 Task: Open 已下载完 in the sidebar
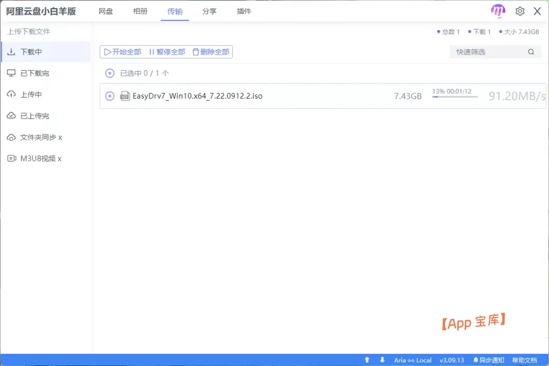[35, 73]
